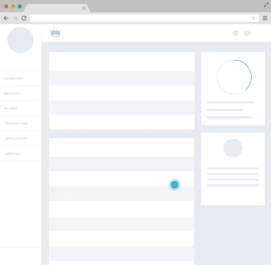Open the Dashboard sidebar item
This screenshot has height=265, width=271.
21,78
